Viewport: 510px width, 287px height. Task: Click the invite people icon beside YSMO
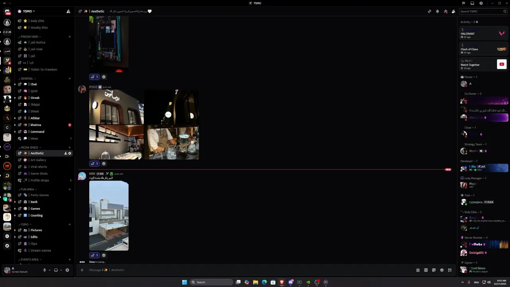click(x=68, y=11)
